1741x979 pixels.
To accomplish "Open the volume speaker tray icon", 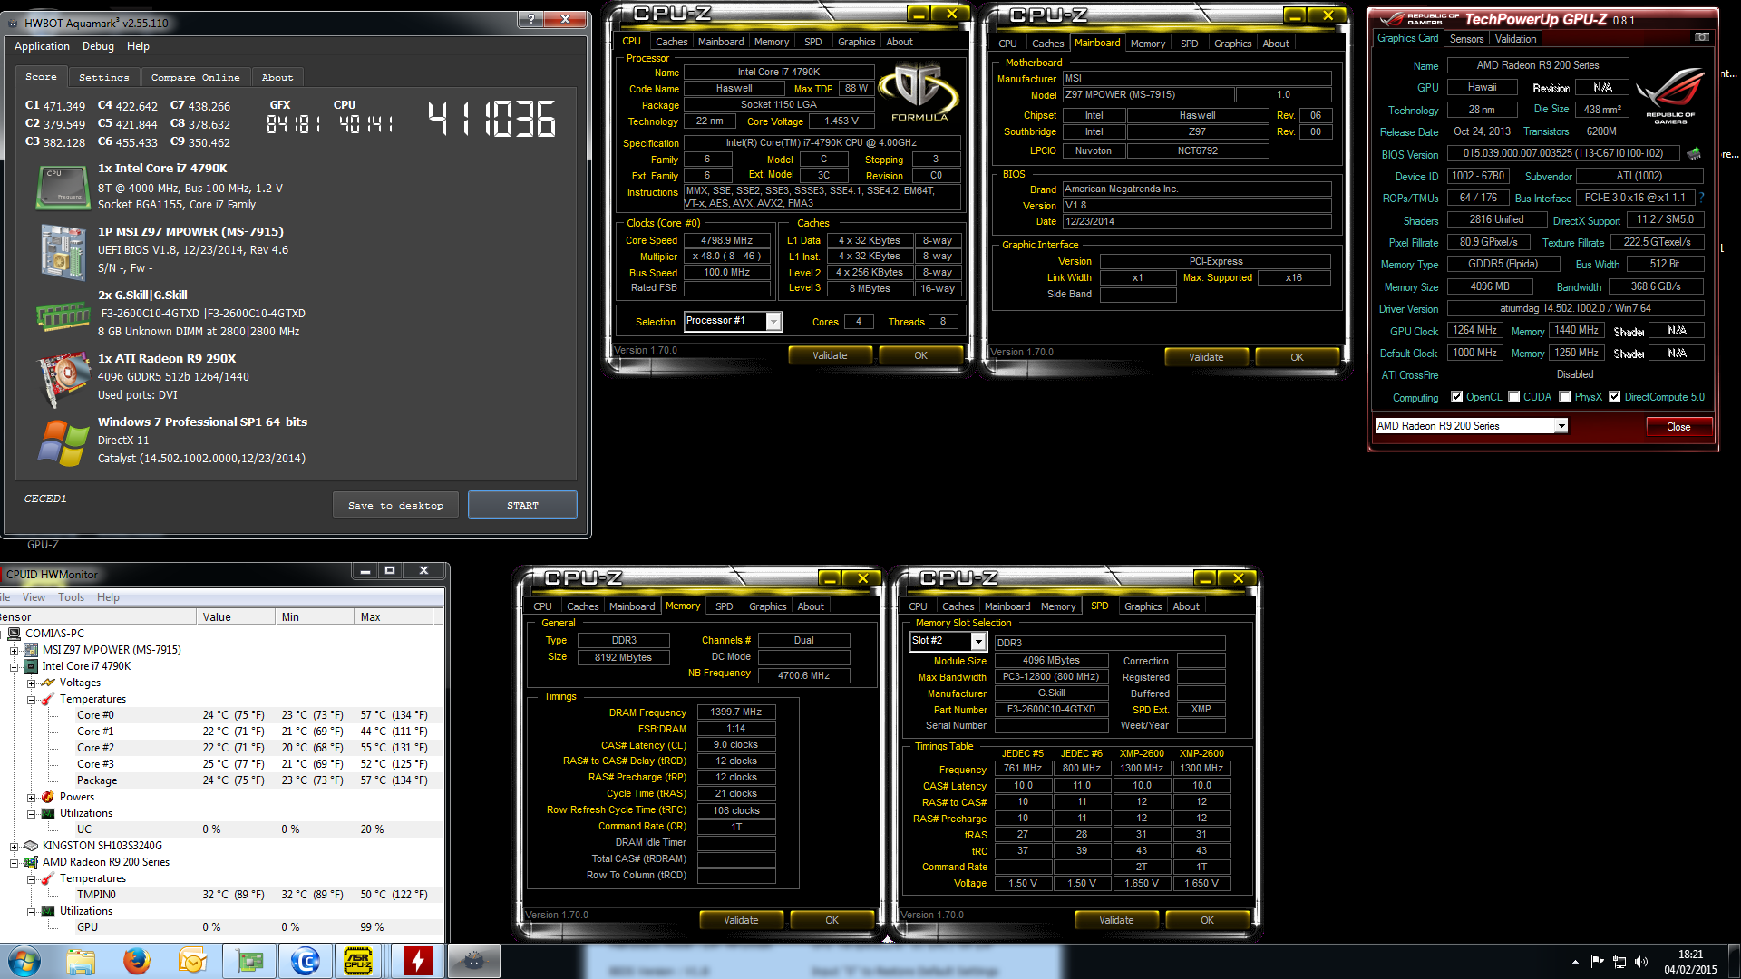I will click(1641, 962).
